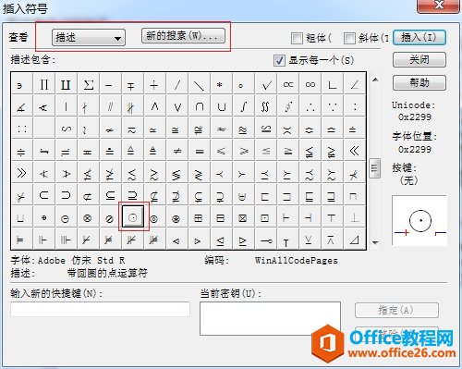462x369 pixels.
Task: Select the product pi symbol
Action: (x=44, y=85)
